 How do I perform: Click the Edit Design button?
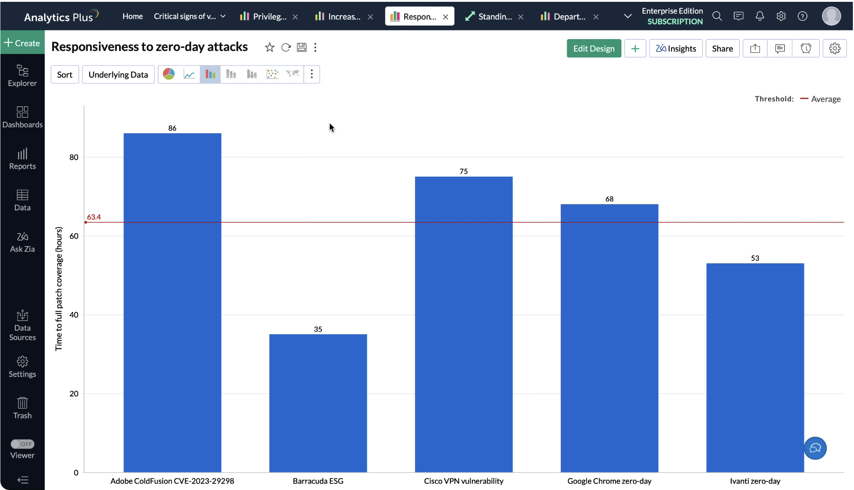593,48
